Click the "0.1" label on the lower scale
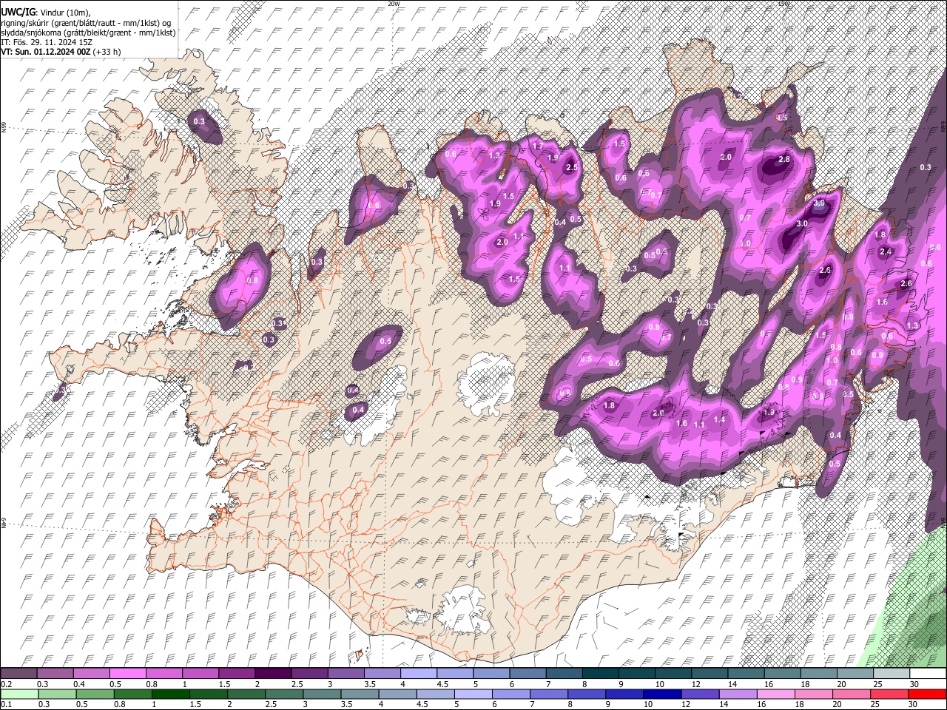This screenshot has height=710, width=947. click(6, 704)
